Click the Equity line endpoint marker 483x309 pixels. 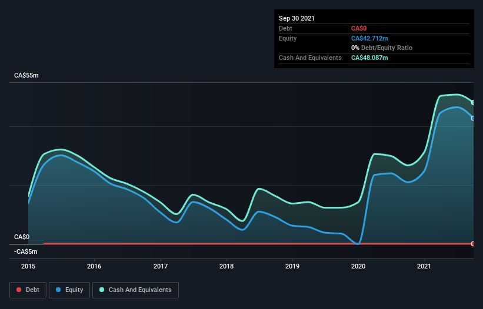tap(473, 119)
